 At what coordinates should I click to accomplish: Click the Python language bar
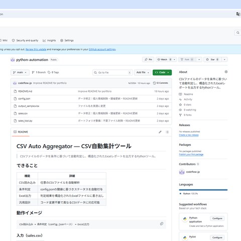(x=203, y=190)
